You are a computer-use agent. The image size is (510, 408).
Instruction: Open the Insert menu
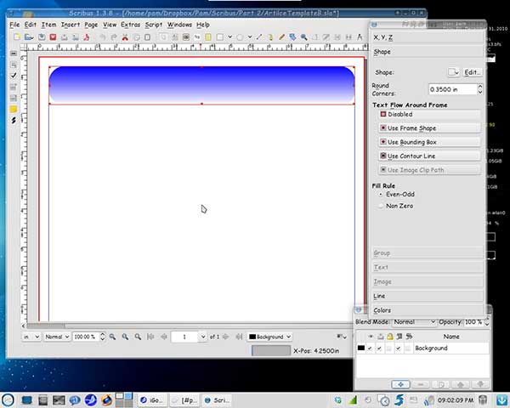pos(70,25)
